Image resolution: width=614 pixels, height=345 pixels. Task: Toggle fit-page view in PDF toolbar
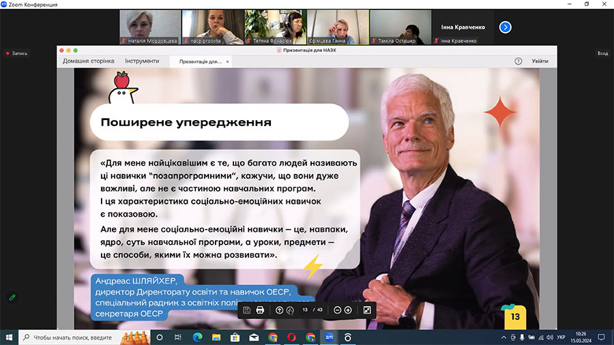[367, 310]
